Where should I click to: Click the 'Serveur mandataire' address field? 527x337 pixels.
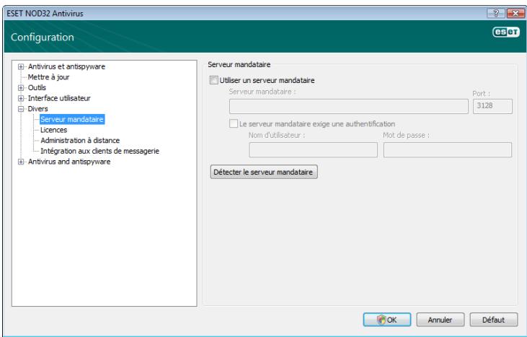click(x=348, y=106)
